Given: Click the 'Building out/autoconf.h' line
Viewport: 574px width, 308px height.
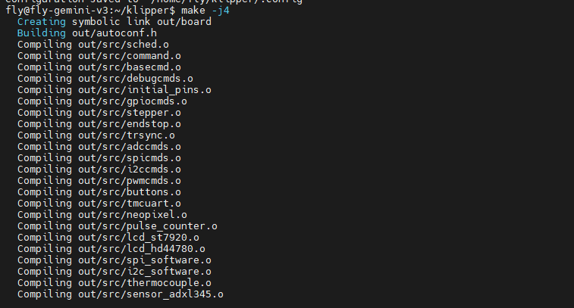Looking at the screenshot, I should [x=86, y=33].
